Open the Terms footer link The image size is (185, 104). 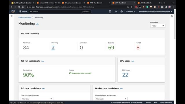point(155,102)
